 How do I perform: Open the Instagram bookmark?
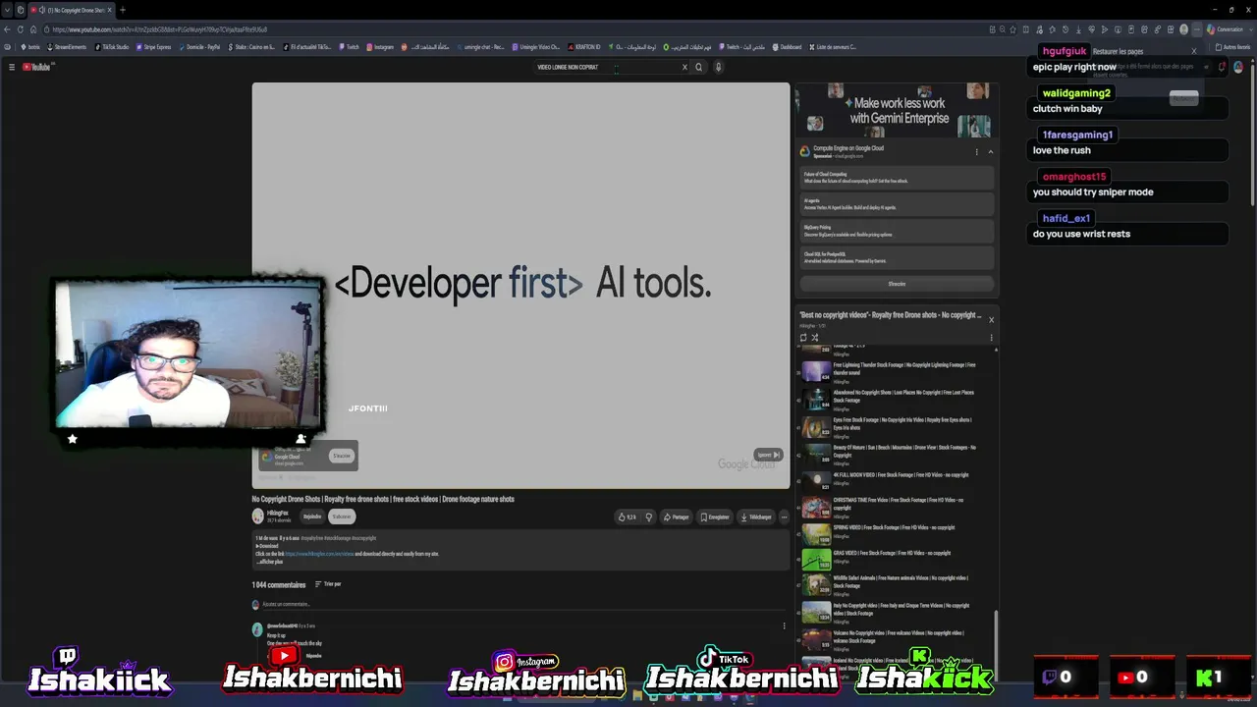tap(380, 47)
